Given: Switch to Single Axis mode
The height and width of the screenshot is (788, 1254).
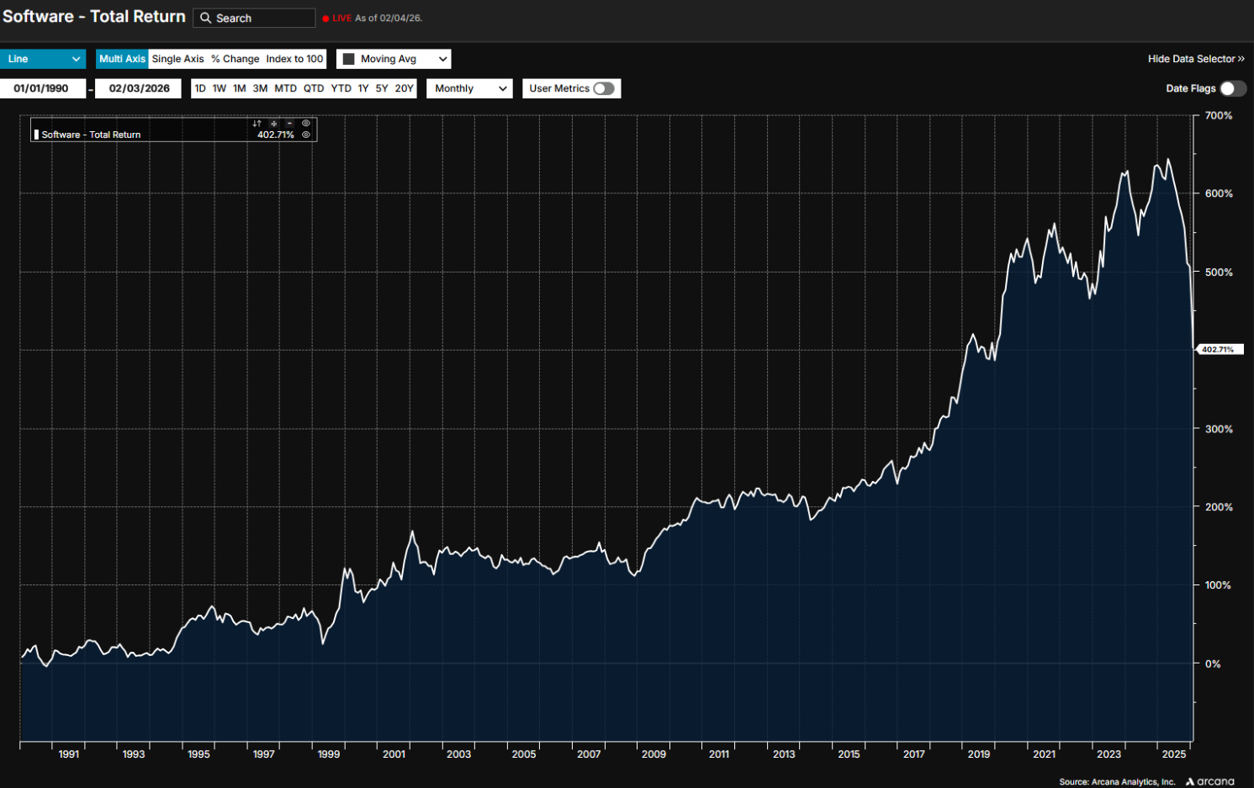Looking at the screenshot, I should (x=177, y=59).
